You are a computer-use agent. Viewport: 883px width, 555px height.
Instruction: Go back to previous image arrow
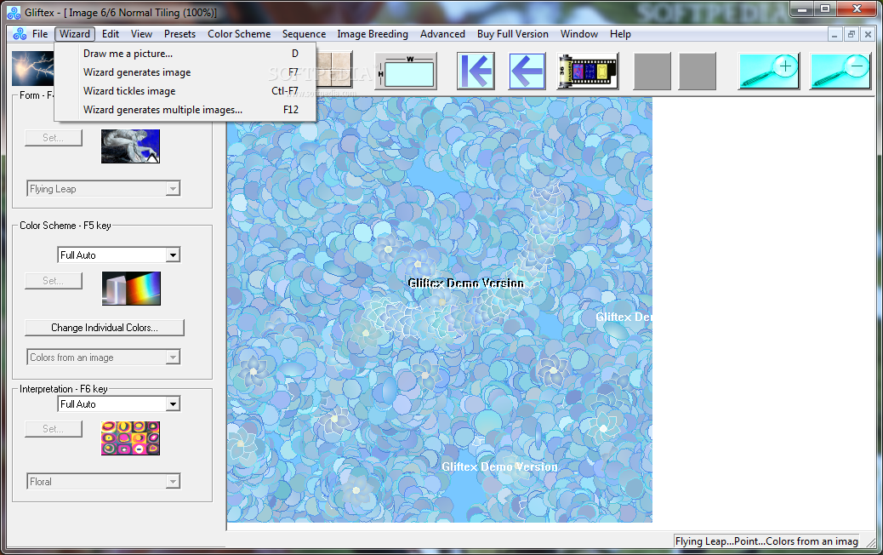527,71
